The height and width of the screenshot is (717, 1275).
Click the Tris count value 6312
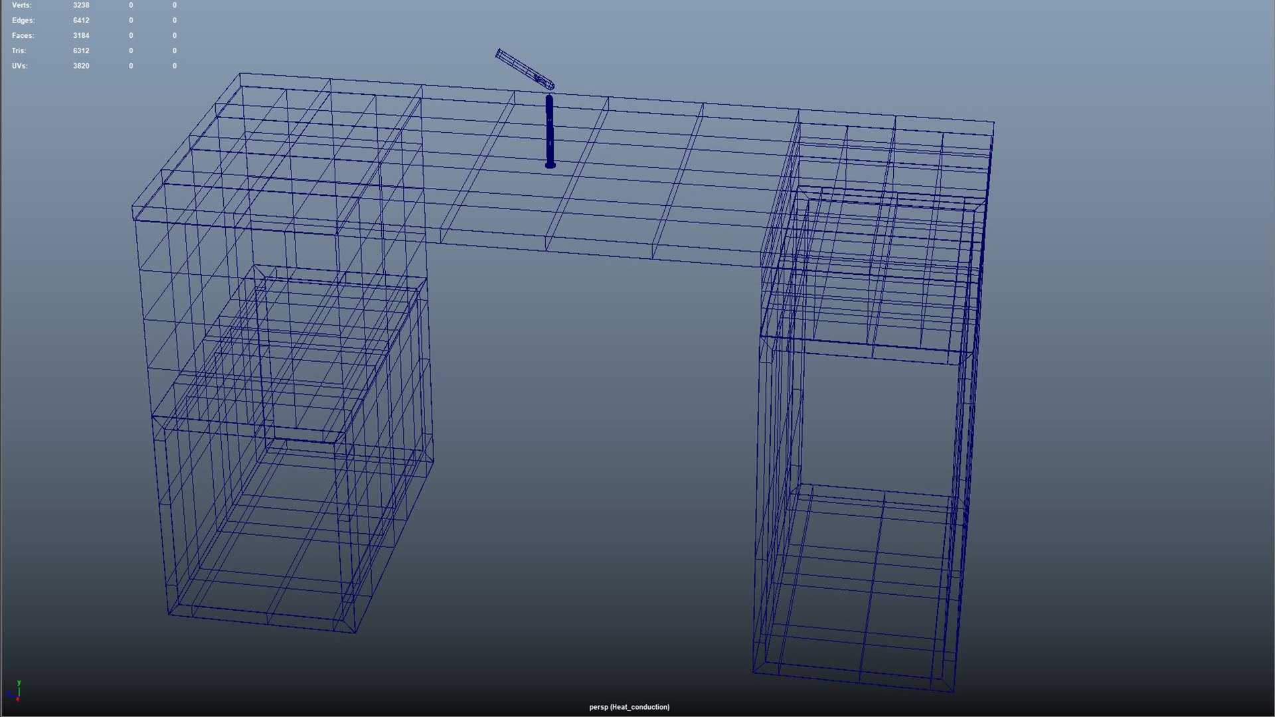coord(81,51)
